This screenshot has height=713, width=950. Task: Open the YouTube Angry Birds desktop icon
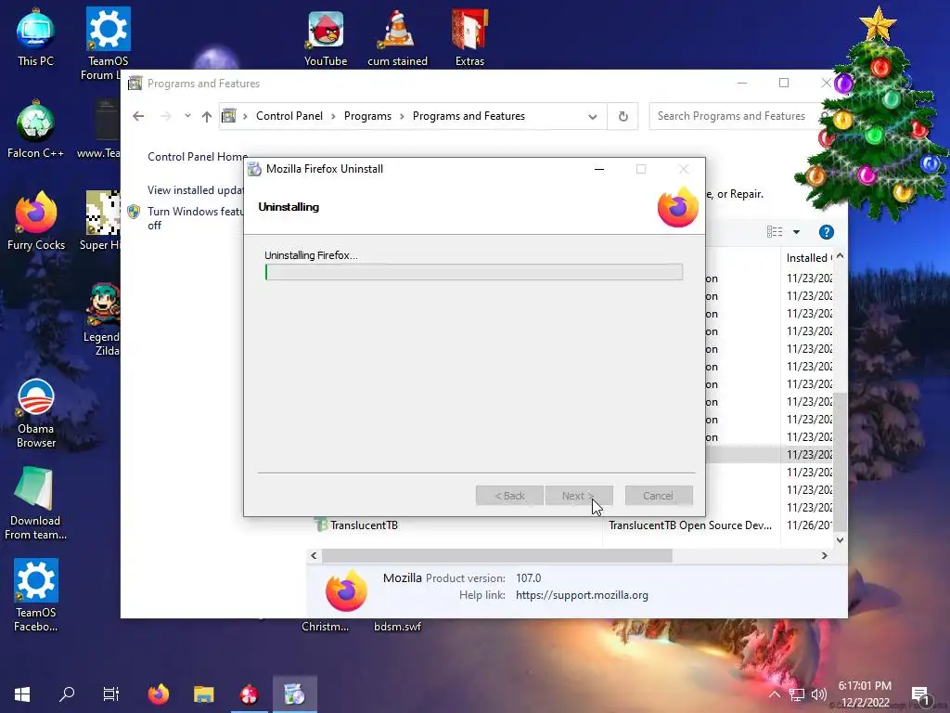pyautogui.click(x=326, y=38)
